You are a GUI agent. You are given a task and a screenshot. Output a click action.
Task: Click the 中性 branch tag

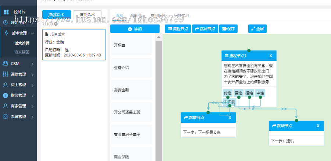[x=260, y=93]
